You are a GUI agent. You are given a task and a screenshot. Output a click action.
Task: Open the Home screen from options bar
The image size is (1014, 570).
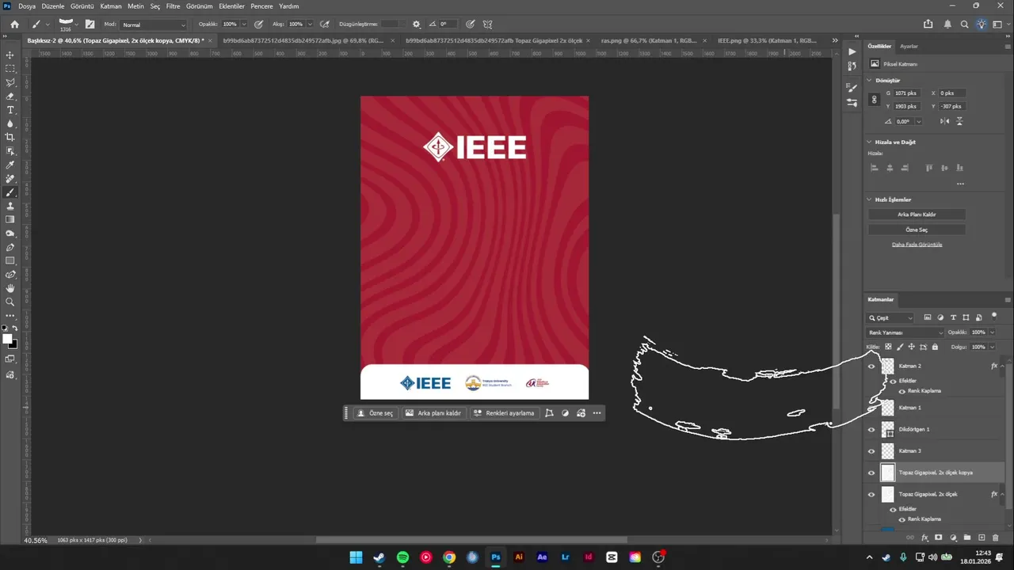point(14,24)
